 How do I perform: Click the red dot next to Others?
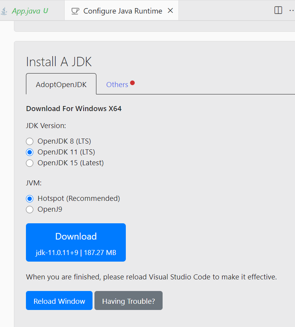point(132,83)
